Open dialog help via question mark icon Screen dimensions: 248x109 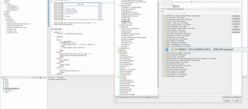coord(116,101)
